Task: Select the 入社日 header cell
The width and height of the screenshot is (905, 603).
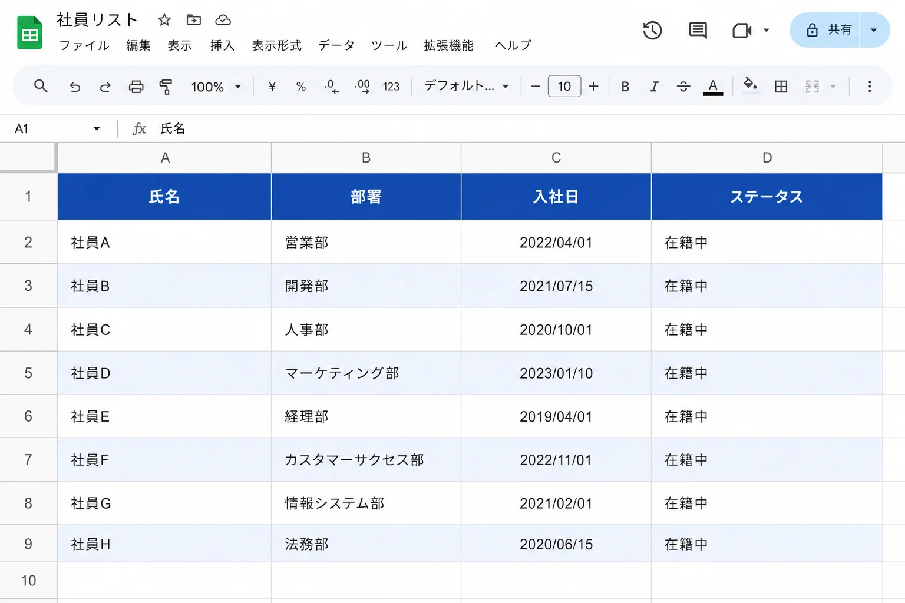Action: pyautogui.click(x=556, y=197)
